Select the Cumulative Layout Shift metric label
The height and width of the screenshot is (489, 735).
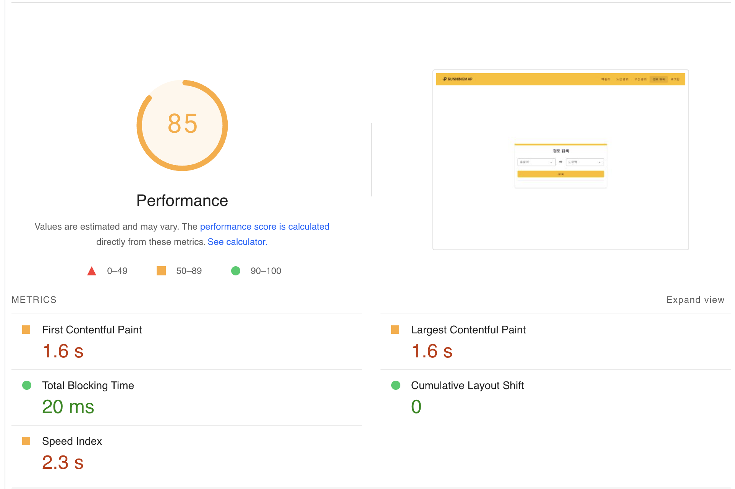[x=467, y=385]
